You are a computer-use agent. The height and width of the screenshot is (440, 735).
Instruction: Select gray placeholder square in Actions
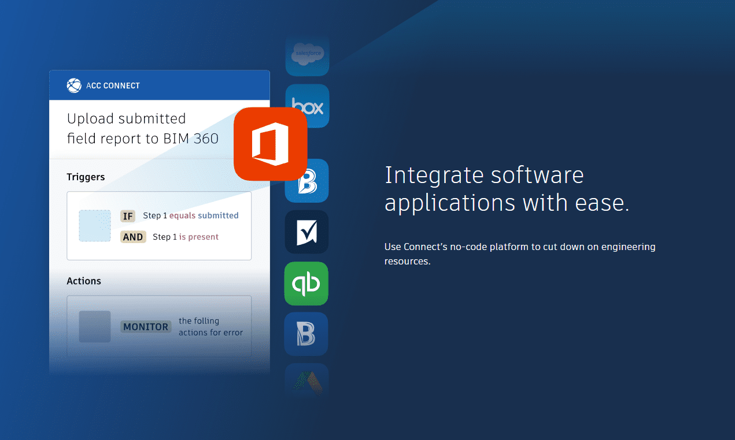(95, 326)
